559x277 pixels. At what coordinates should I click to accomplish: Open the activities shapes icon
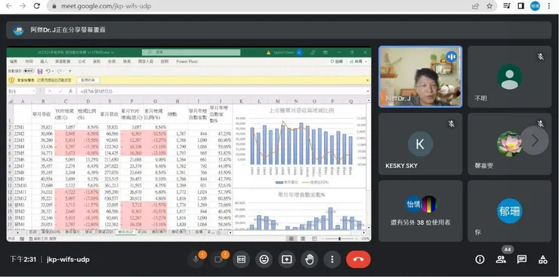click(x=543, y=260)
